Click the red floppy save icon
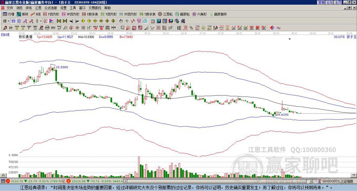Viewport: 357px width, 191px height. pyautogui.click(x=171, y=21)
